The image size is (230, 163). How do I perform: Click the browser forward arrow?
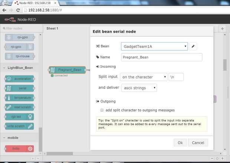[x=11, y=10]
